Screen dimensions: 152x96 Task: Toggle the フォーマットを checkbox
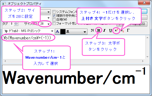pyautogui.click(x=54, y=23)
